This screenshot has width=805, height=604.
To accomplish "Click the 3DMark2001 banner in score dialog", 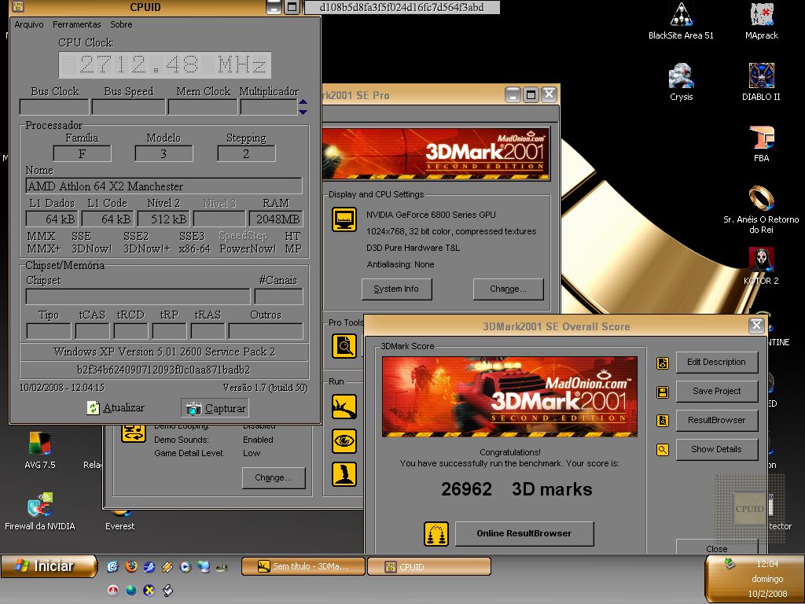I will (509, 396).
